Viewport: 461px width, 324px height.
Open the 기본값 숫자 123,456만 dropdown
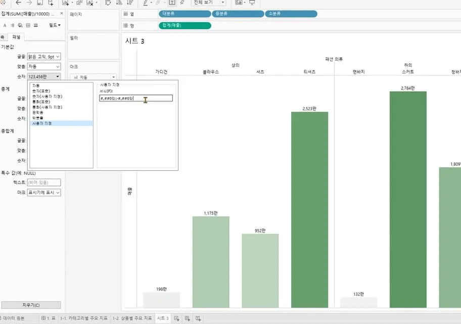click(x=44, y=76)
